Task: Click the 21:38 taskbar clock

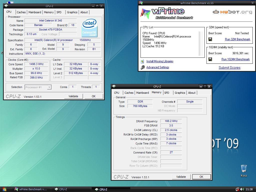Action: click(249, 189)
